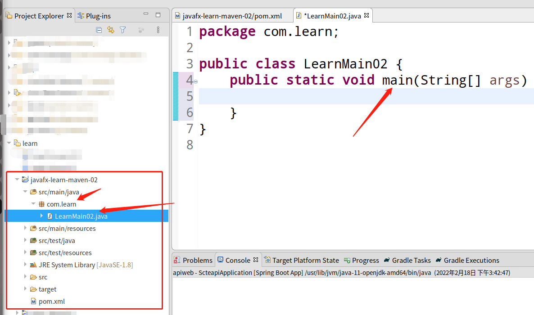Collapse the javafx-learn-maven-02 project node
The width and height of the screenshot is (534, 315).
coord(17,179)
